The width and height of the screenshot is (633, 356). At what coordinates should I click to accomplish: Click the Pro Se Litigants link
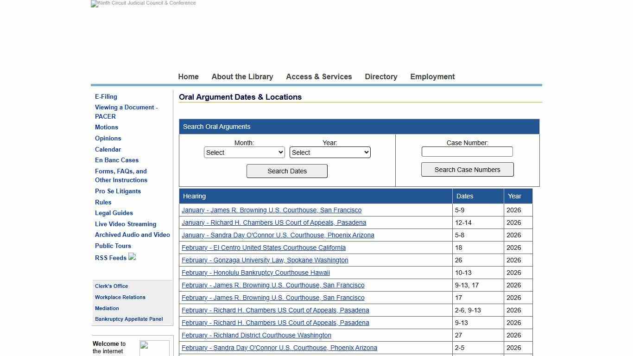(118, 191)
